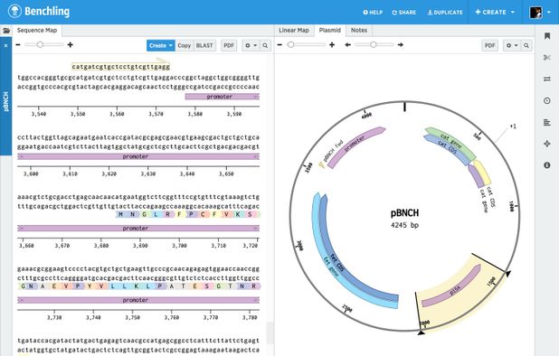Viewport: 559px width, 356px height.
Task: Rotate plasmid left with arrow
Action: tap(348, 45)
